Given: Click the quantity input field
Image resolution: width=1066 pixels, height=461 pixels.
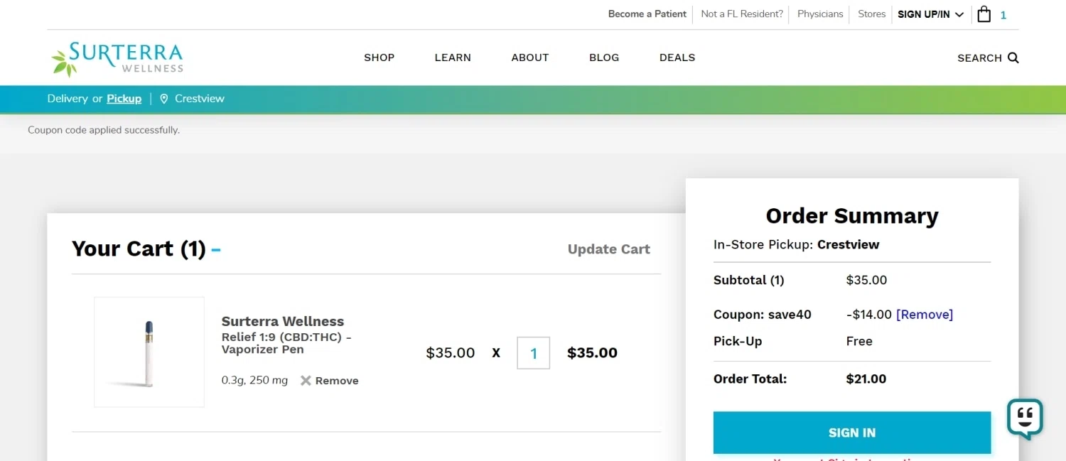Looking at the screenshot, I should [x=533, y=353].
